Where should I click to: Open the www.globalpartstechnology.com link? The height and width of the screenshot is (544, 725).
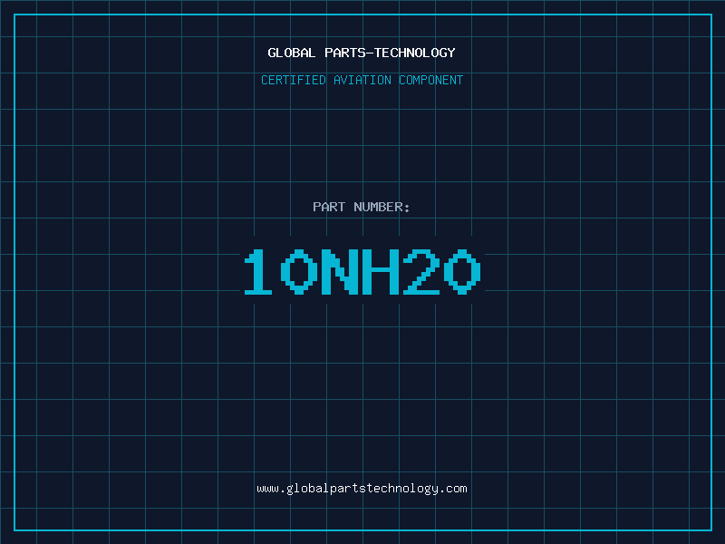[362, 489]
